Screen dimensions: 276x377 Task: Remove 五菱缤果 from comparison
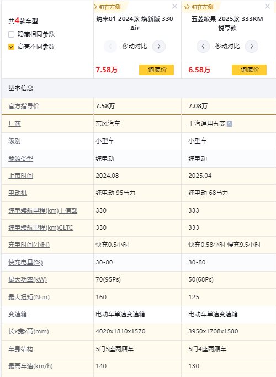[267, 6]
